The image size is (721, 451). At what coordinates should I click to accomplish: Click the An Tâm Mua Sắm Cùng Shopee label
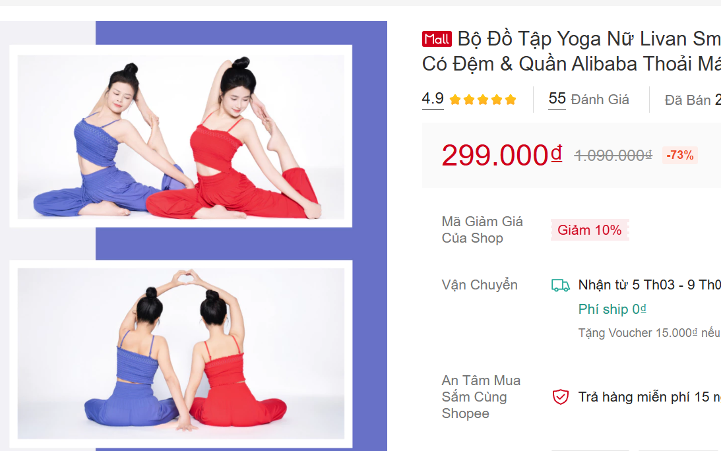481,397
